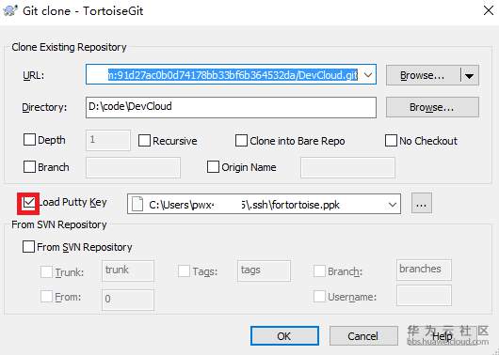Uncheck Load Putty Key checkbox
The height and width of the screenshot is (355, 499).
[x=28, y=203]
